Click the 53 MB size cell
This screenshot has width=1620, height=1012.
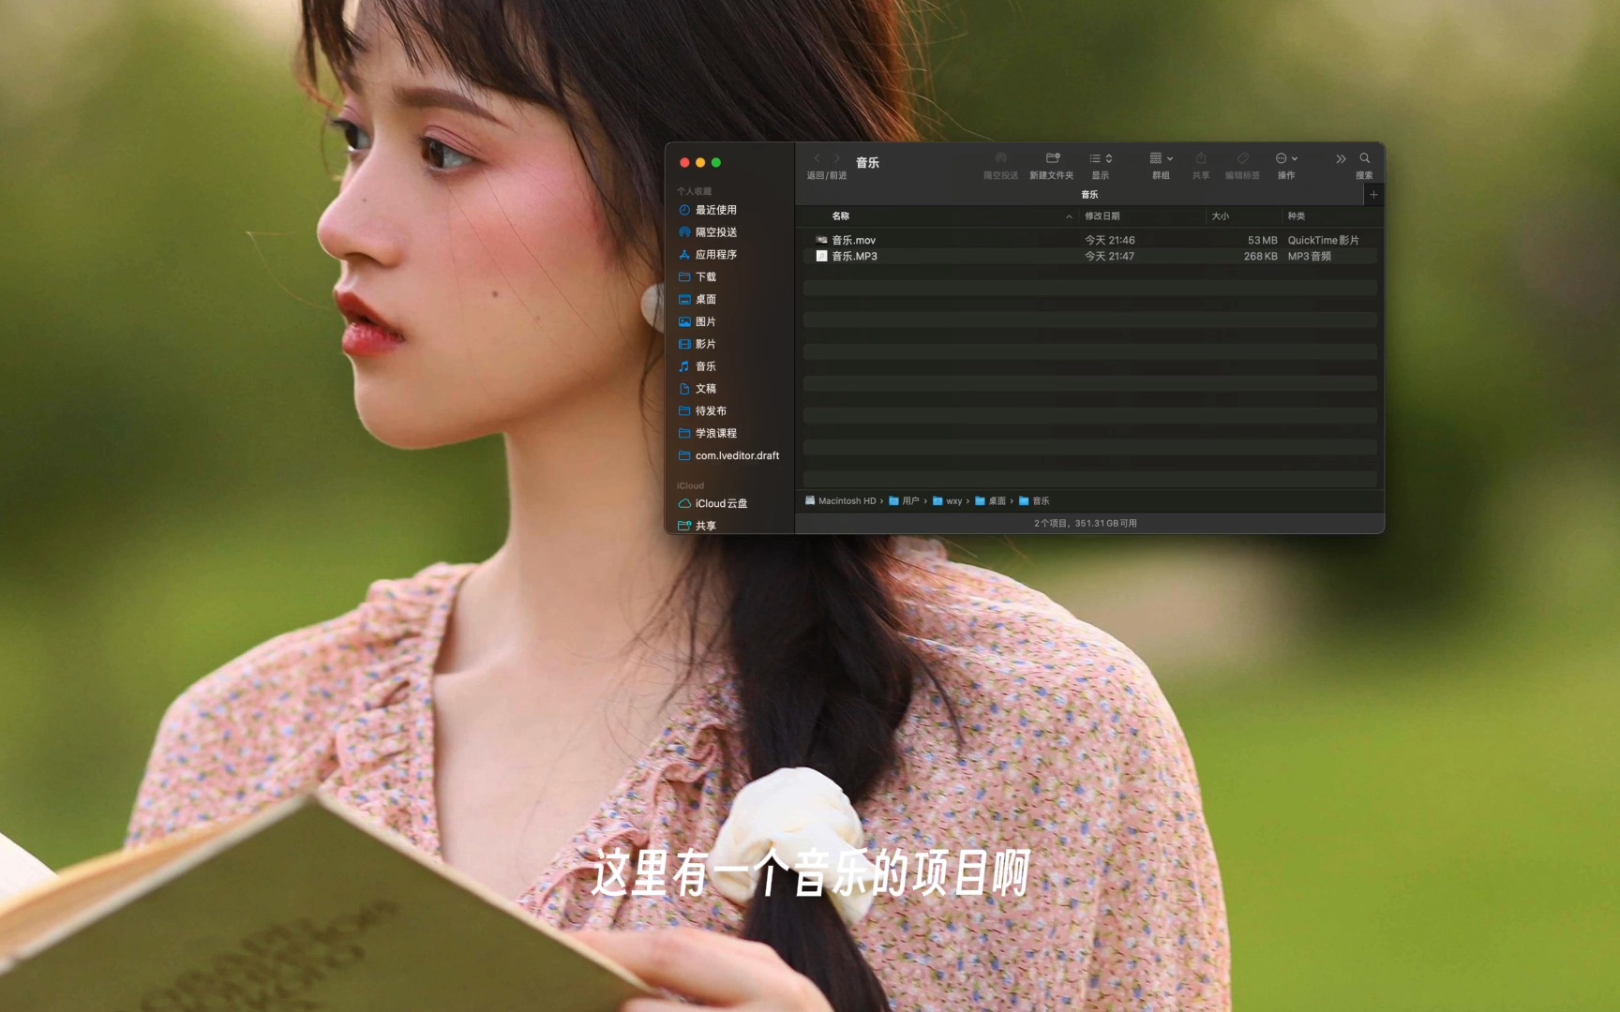pyautogui.click(x=1262, y=240)
